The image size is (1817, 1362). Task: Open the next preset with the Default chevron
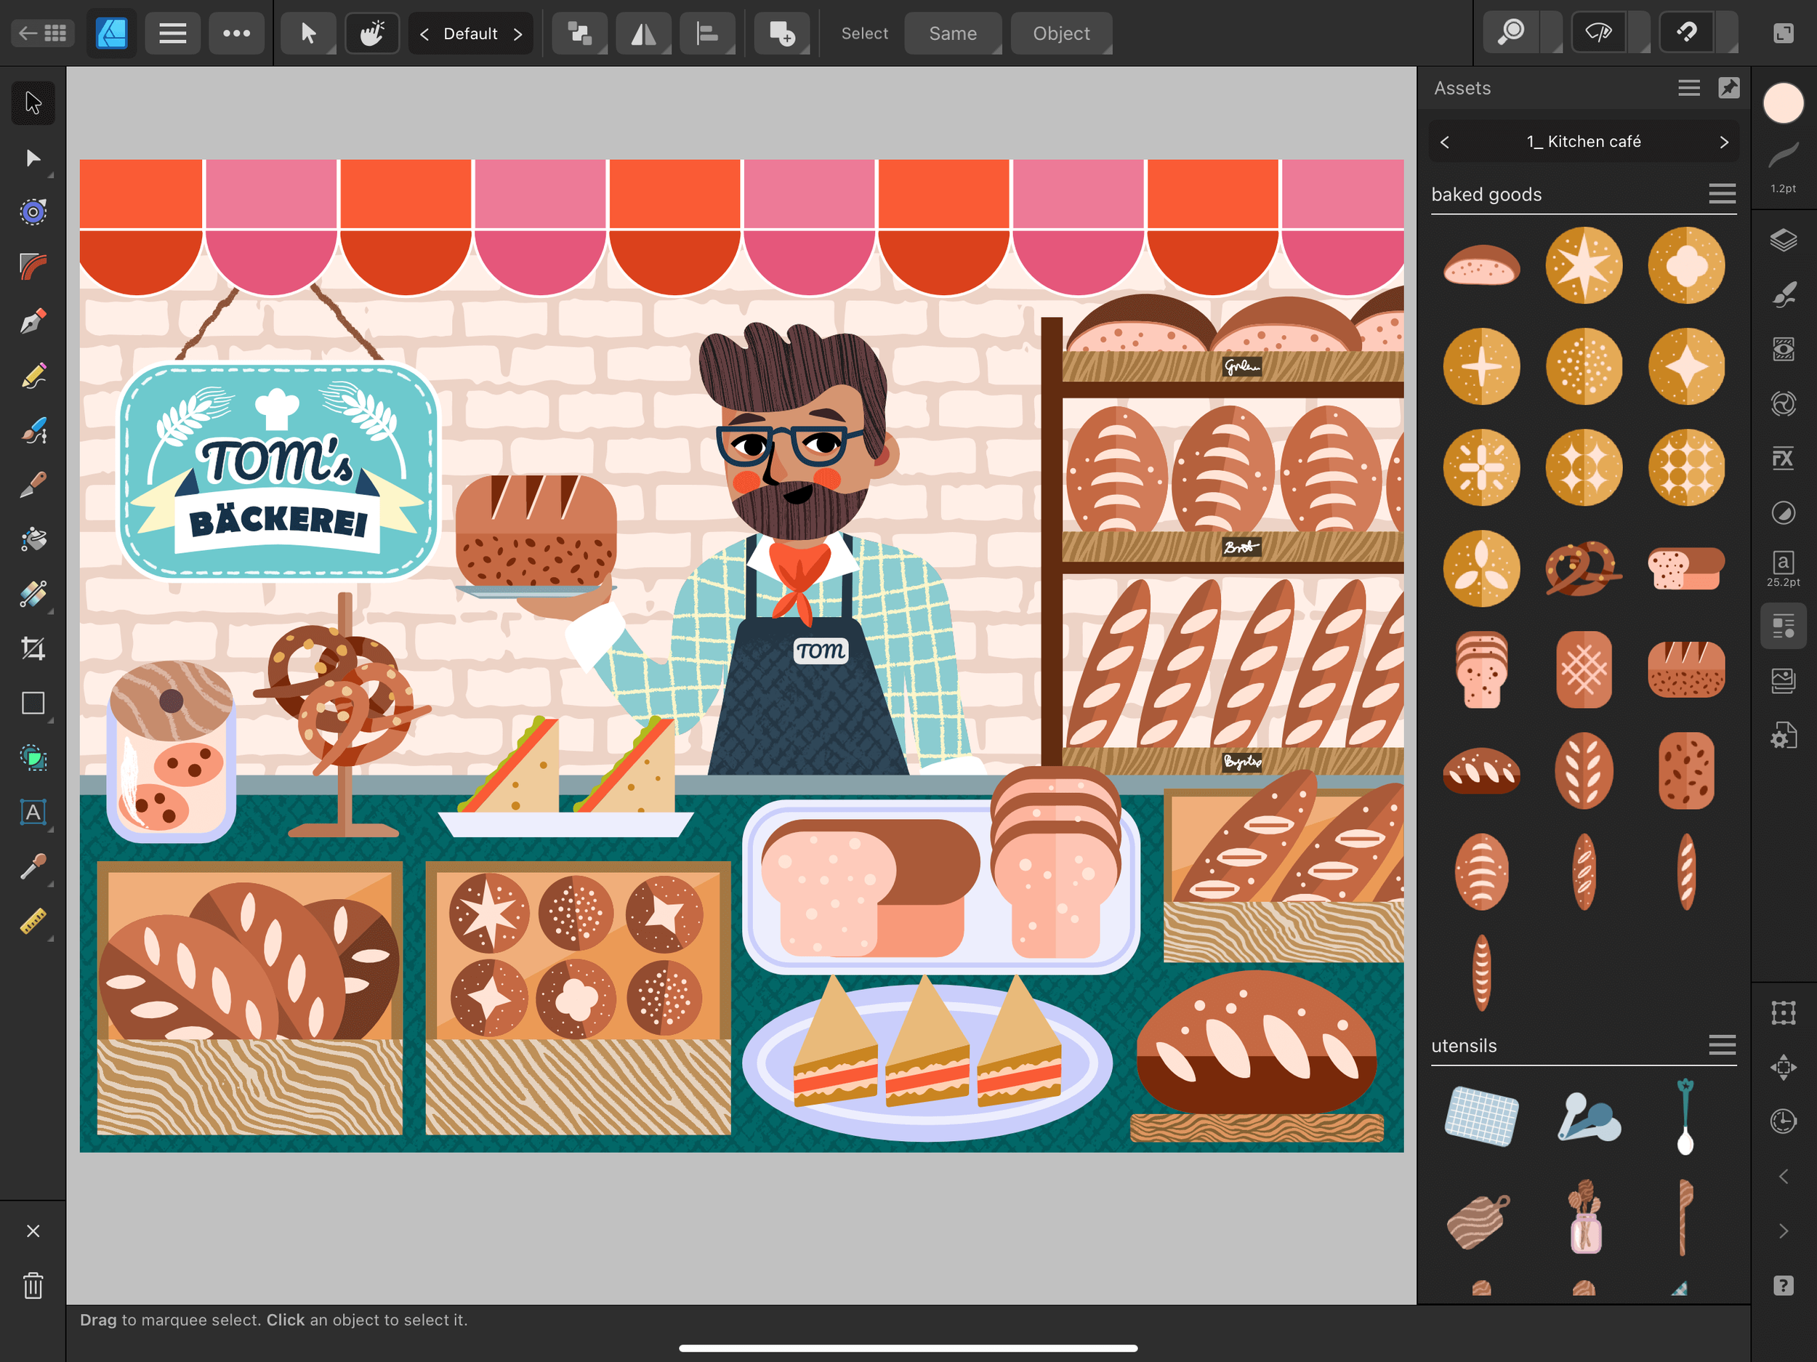(x=518, y=33)
